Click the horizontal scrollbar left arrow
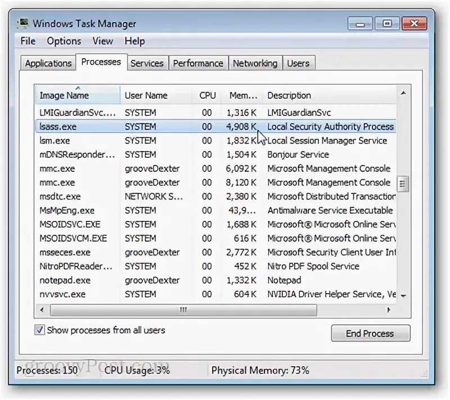Image resolution: width=450 pixels, height=400 pixels. [x=42, y=310]
